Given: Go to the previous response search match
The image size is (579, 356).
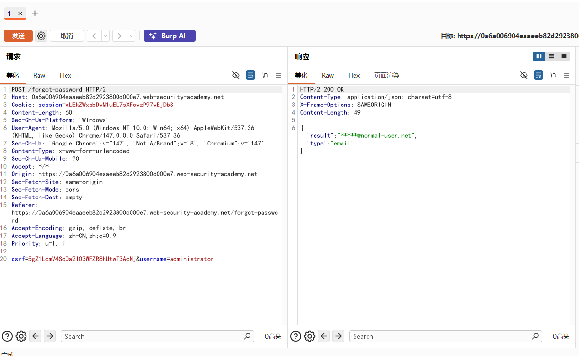Looking at the screenshot, I should coord(324,336).
